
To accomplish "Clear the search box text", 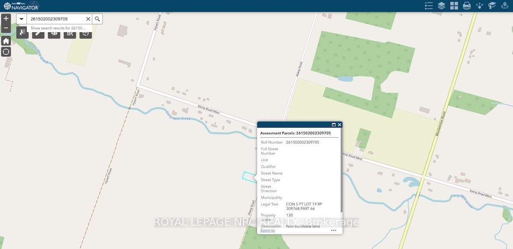I will (88, 19).
